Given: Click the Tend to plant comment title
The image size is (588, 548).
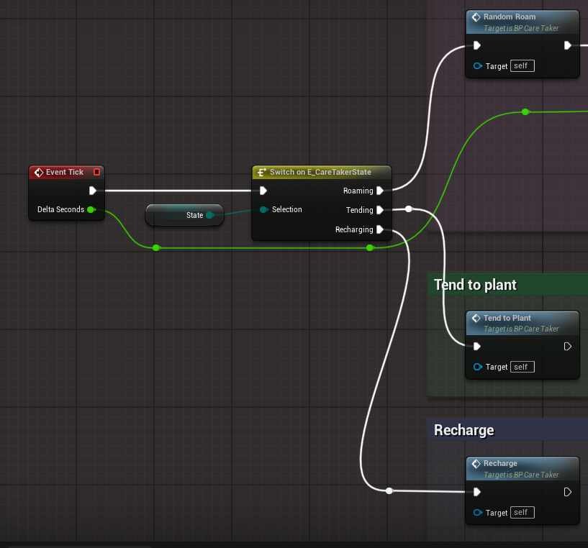Looking at the screenshot, I should pos(475,285).
